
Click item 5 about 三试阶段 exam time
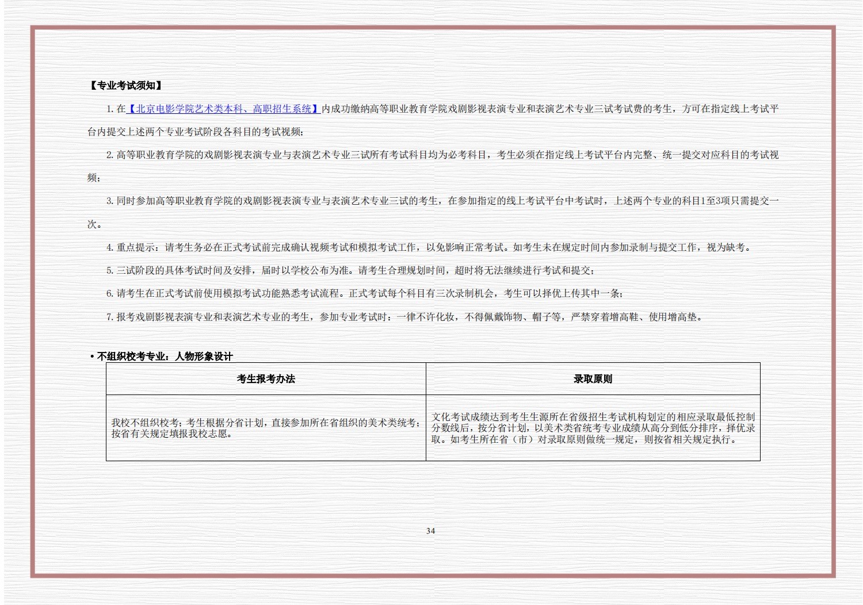click(x=351, y=270)
